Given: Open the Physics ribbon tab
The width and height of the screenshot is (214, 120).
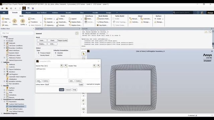Looking at the screenshot, I should coord(28,13).
